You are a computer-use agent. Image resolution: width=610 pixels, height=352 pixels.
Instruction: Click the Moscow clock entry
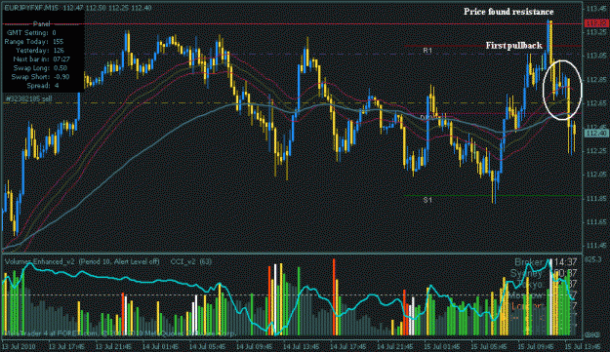(543, 295)
